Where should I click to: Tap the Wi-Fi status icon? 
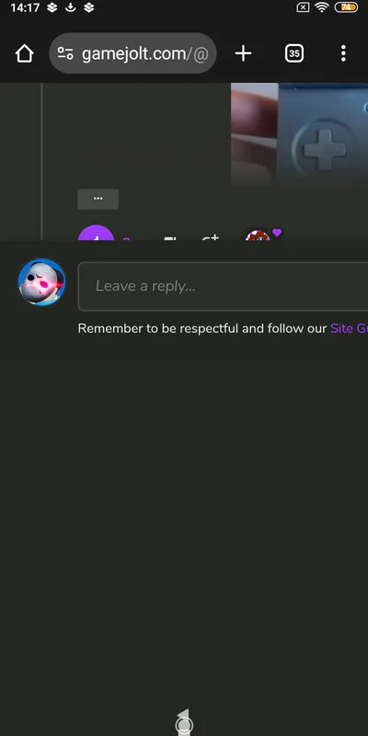click(321, 7)
